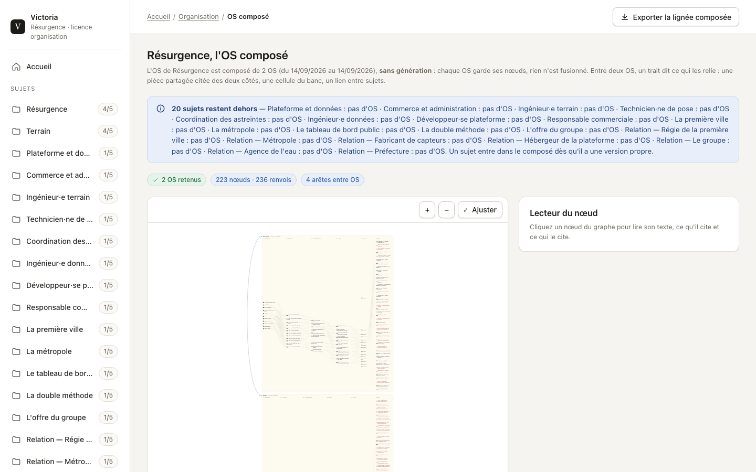Zoom out the graph with the minus button
This screenshot has width=756, height=472.
pyautogui.click(x=446, y=210)
